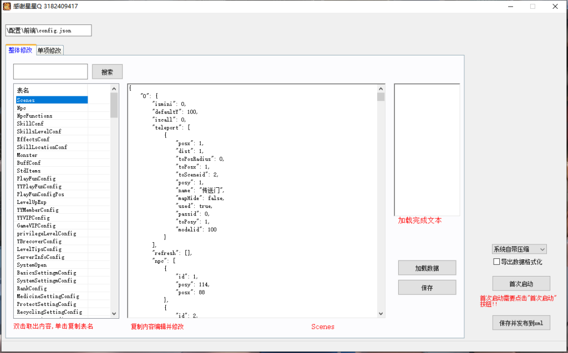Click 保存并发布到xml button

(x=521, y=323)
